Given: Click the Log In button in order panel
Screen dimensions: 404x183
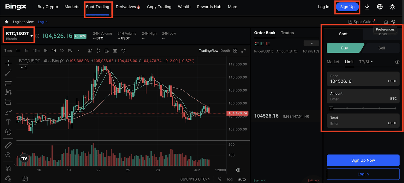Looking at the screenshot, I should (363, 174).
